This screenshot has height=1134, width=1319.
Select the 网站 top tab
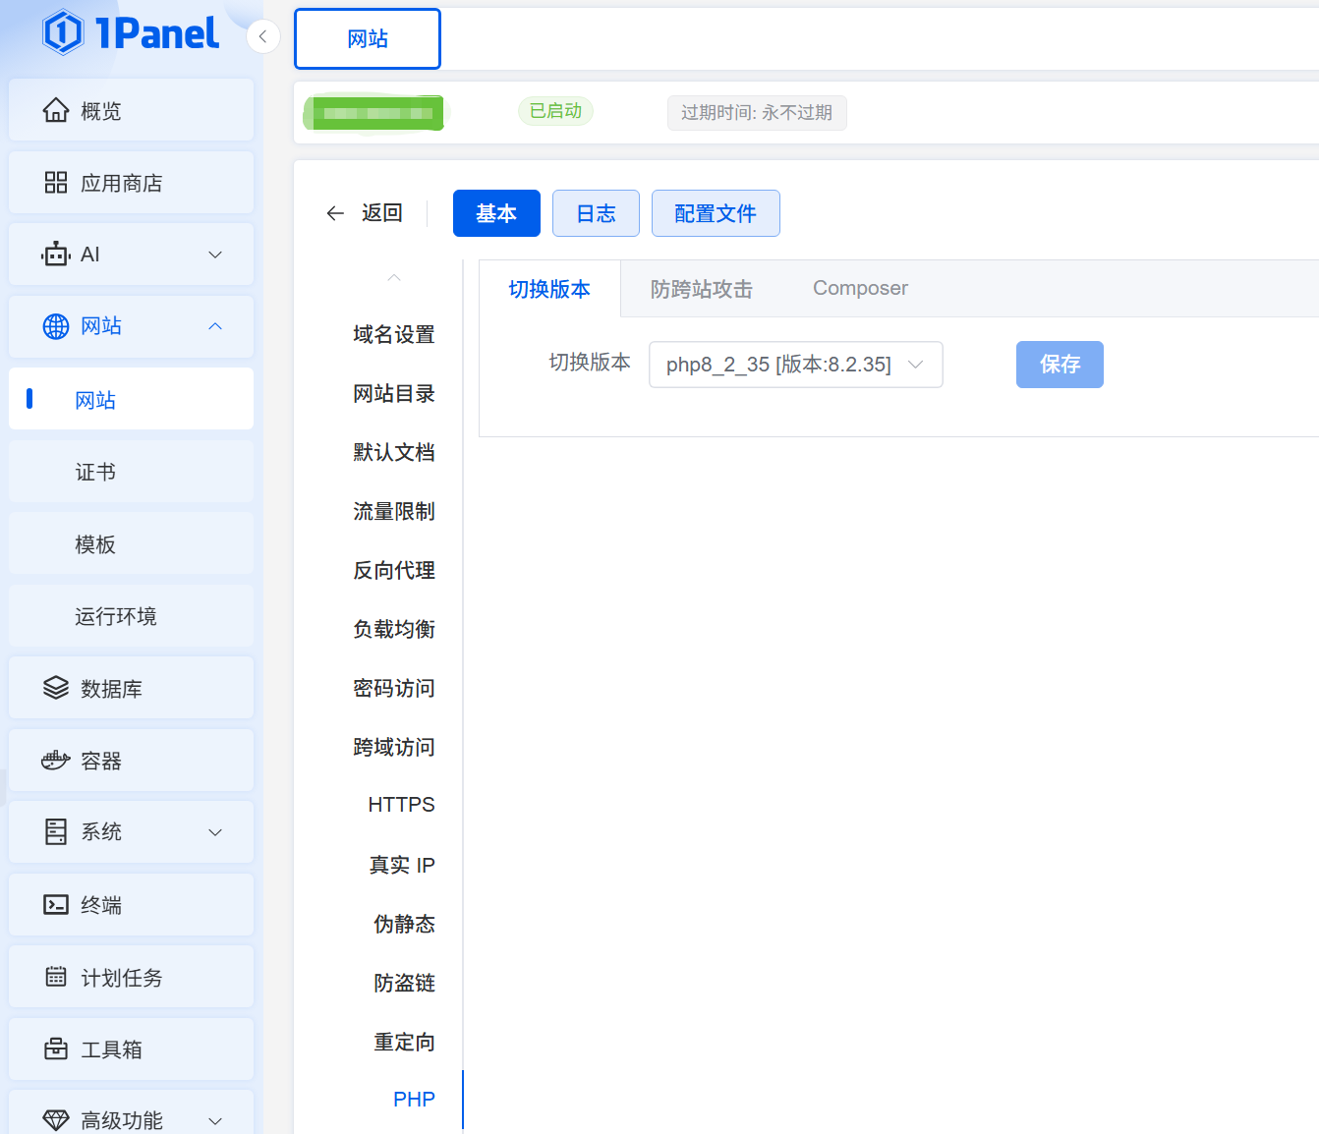coord(368,38)
